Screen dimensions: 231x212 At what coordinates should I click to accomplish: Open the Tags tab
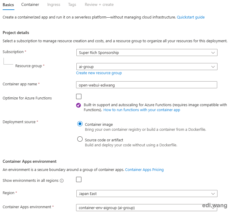pyautogui.click(x=72, y=5)
